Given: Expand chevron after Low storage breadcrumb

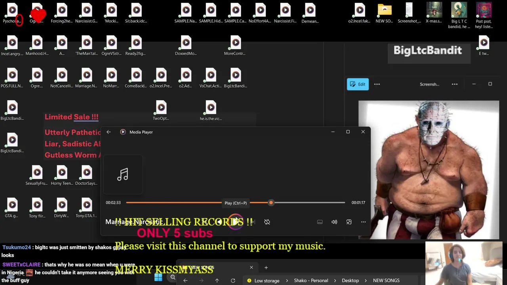Looking at the screenshot, I should coord(287,281).
